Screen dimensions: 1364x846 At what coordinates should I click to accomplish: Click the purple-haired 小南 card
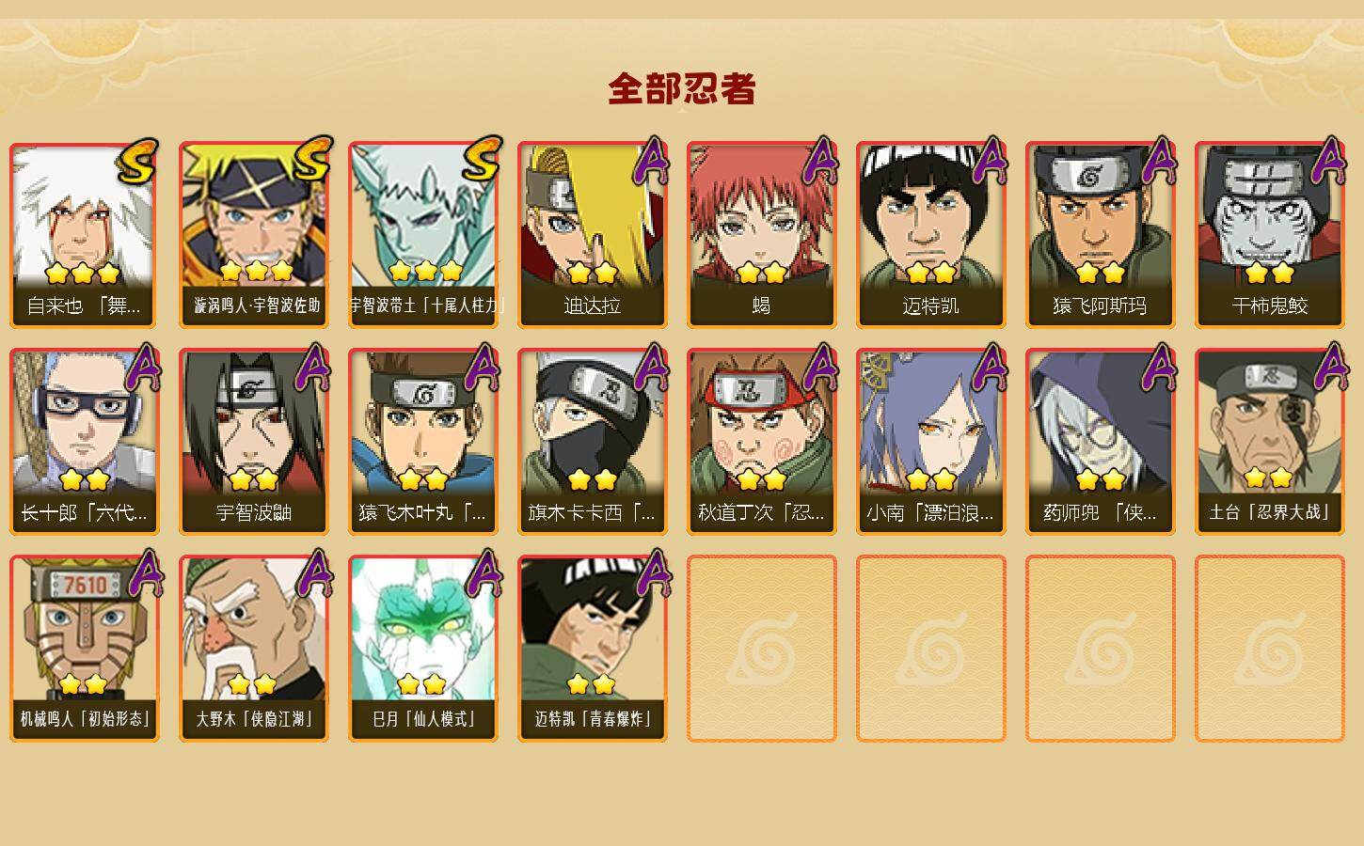click(931, 442)
